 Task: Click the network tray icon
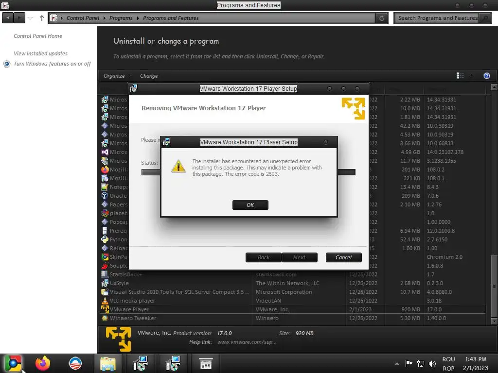tap(421, 363)
